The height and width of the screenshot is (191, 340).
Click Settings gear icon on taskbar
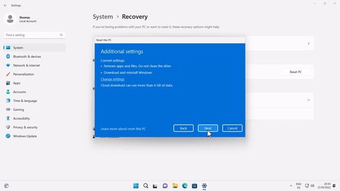pos(204,186)
